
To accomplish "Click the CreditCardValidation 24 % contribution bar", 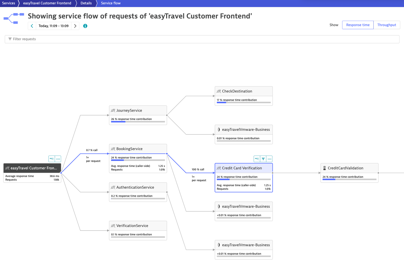I will (349, 180).
